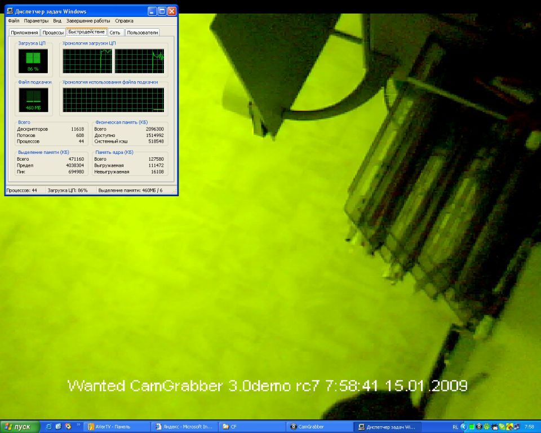Select the Пользователи tab
Viewport: 541px width, 433px height.
click(142, 33)
